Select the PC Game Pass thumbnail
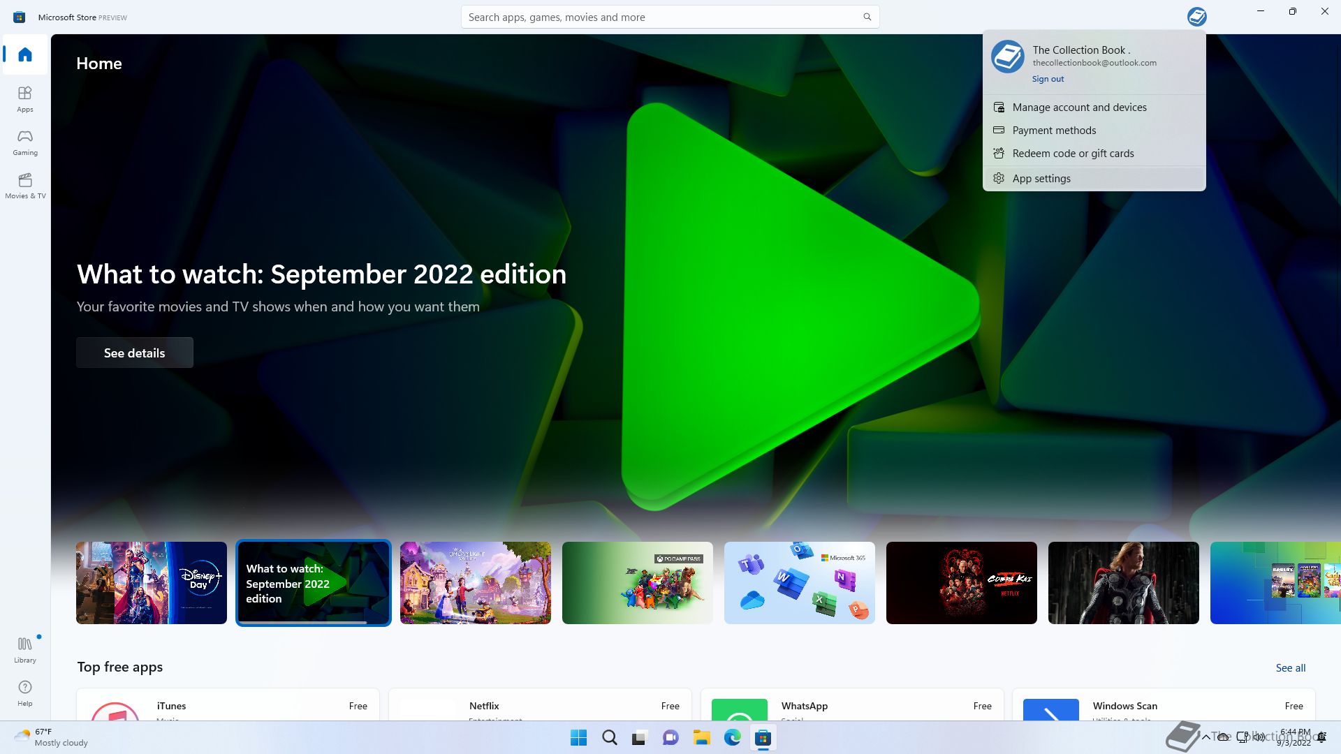Screen dimensions: 1341x754 pos(638,583)
